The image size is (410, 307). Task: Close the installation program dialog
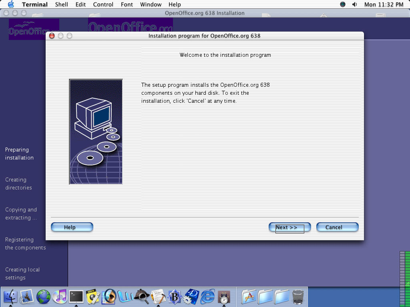[52, 36]
